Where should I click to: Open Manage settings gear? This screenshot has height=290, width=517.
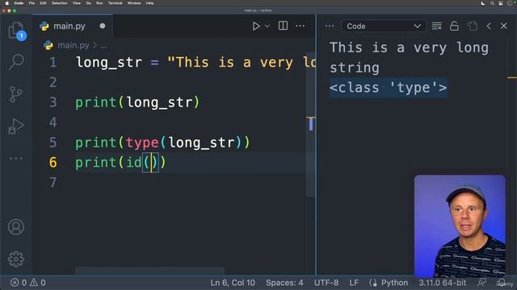point(16,259)
